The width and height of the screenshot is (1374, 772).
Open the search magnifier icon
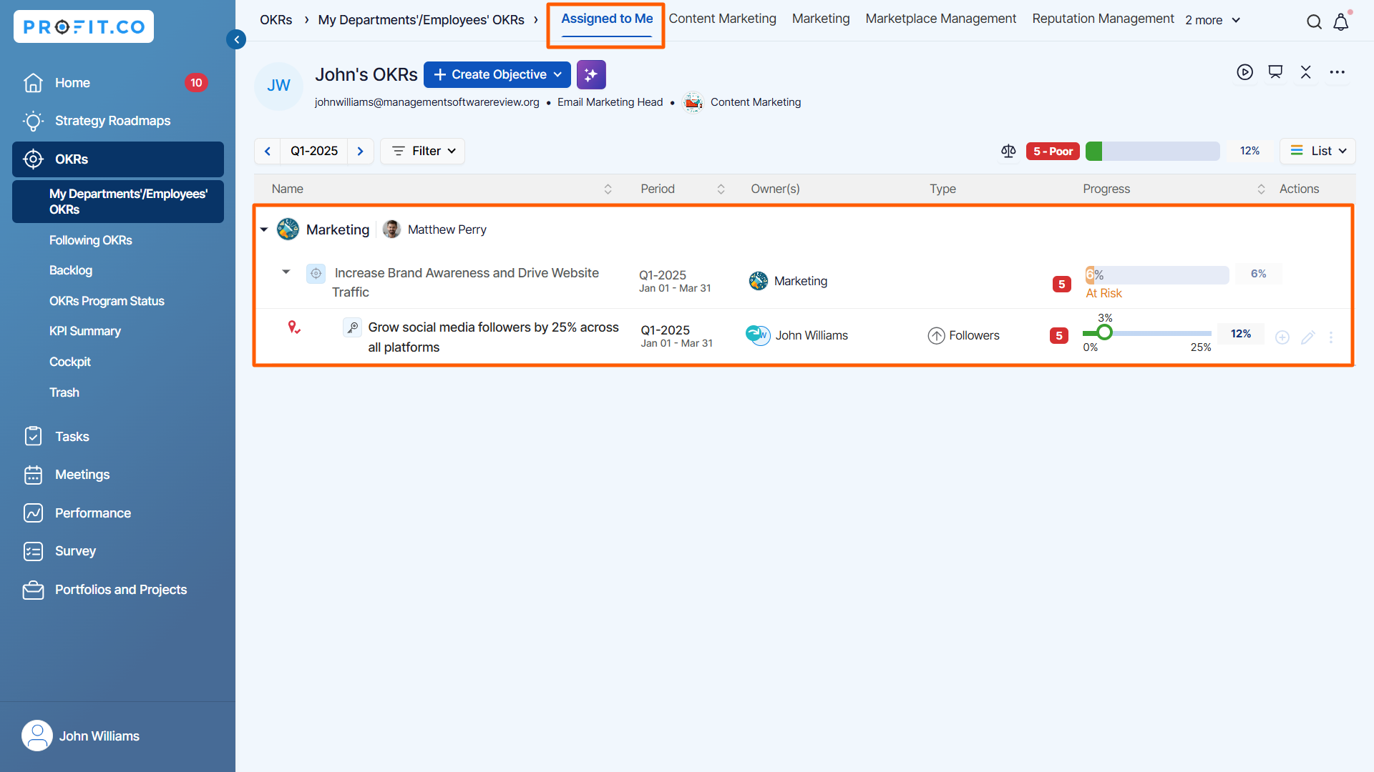pyautogui.click(x=1314, y=22)
